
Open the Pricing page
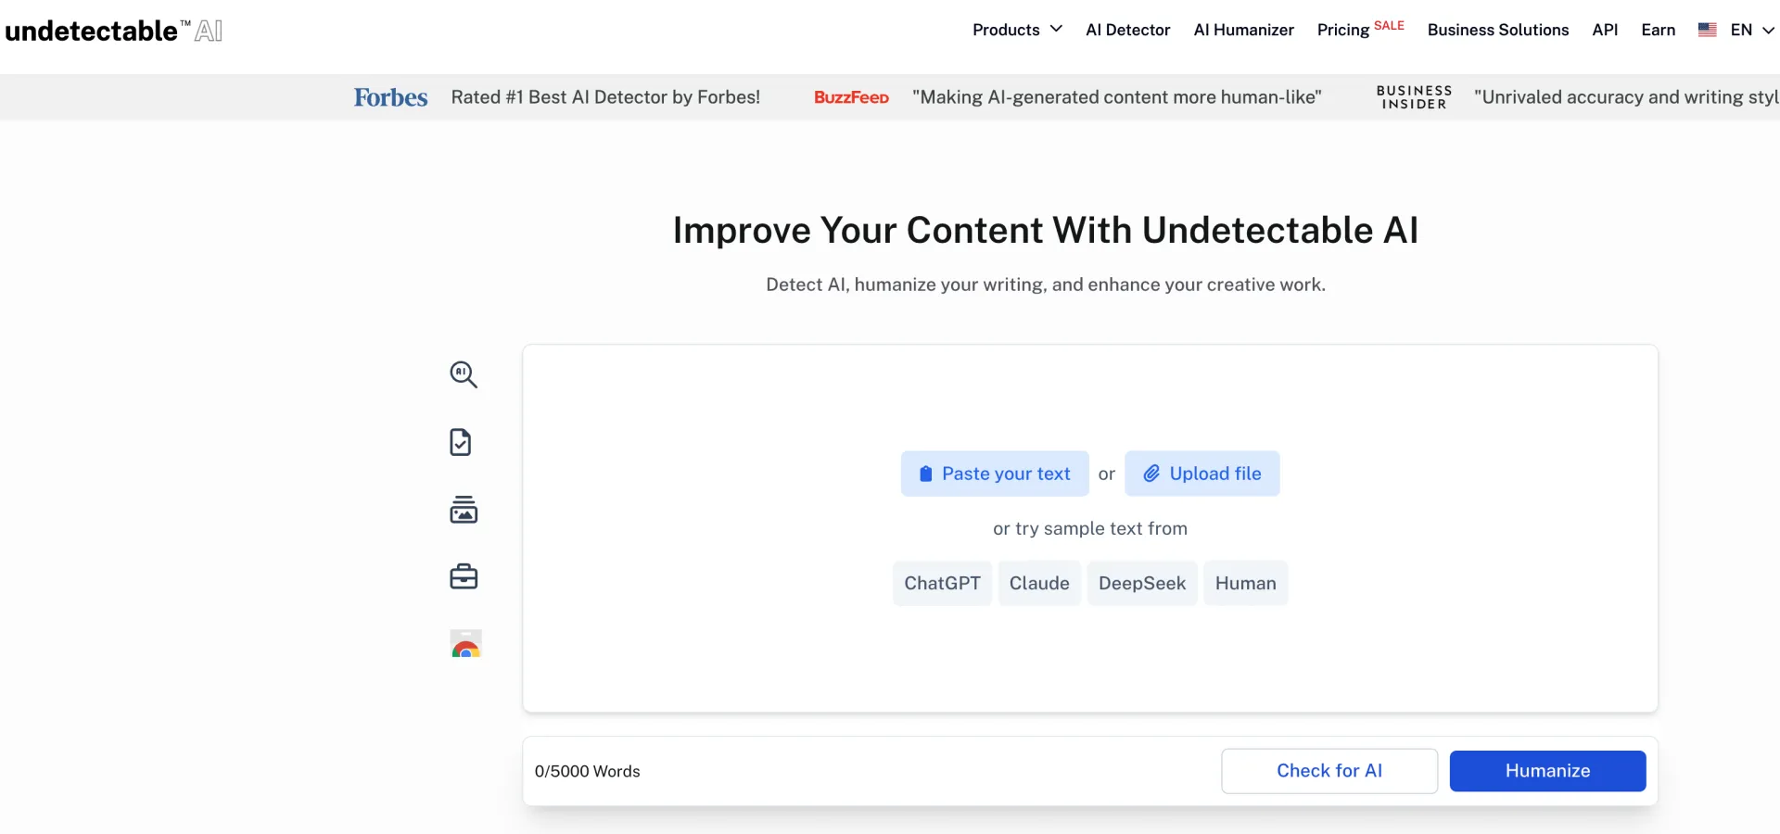[1342, 30]
